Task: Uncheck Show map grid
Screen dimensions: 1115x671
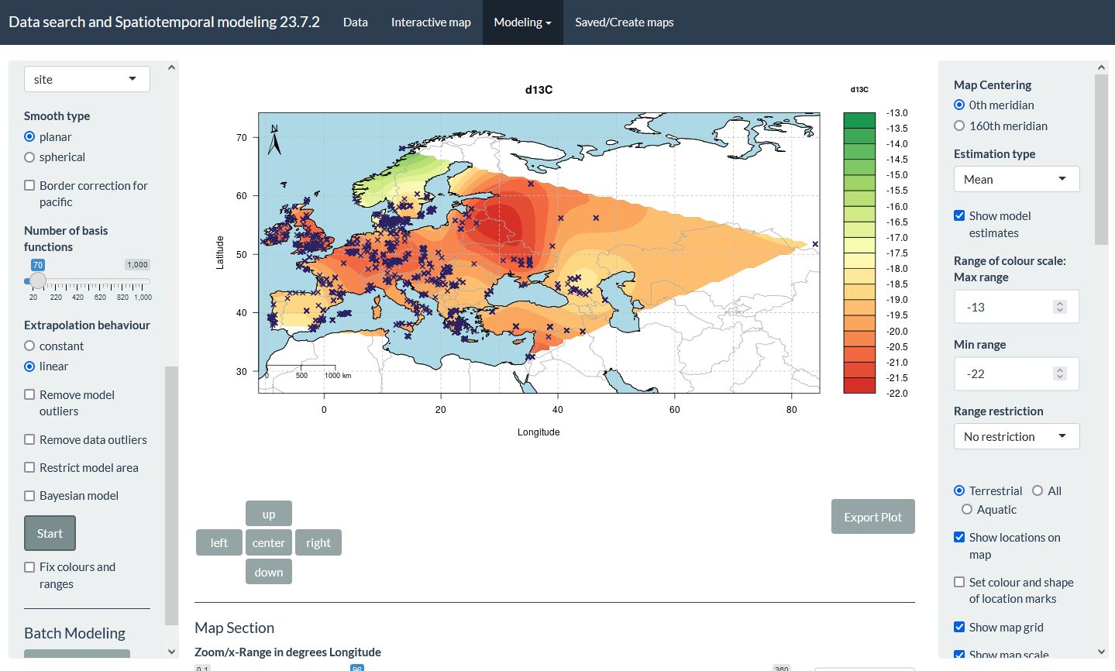Action: [x=959, y=627]
